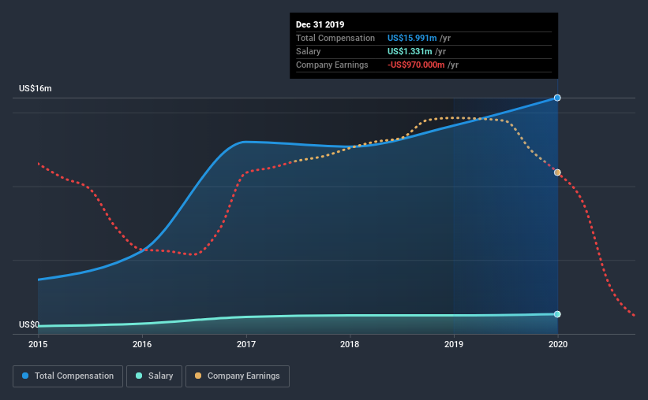Toggle the Total Compensation legend button
The image size is (648, 400).
[x=68, y=376]
